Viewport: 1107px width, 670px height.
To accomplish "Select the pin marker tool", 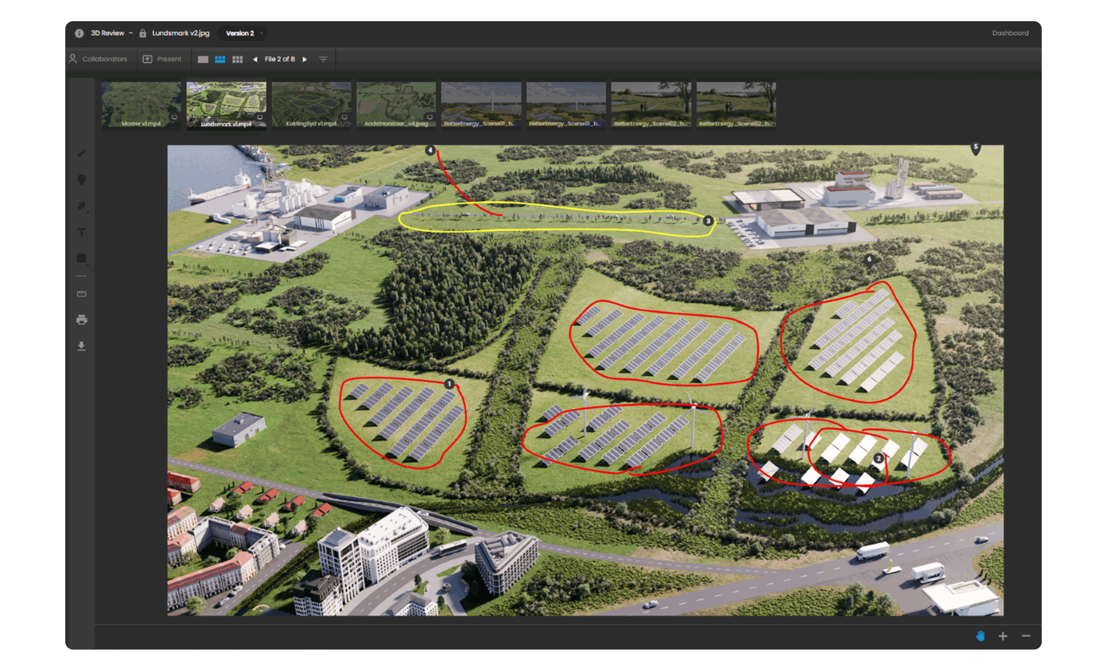I will click(81, 180).
